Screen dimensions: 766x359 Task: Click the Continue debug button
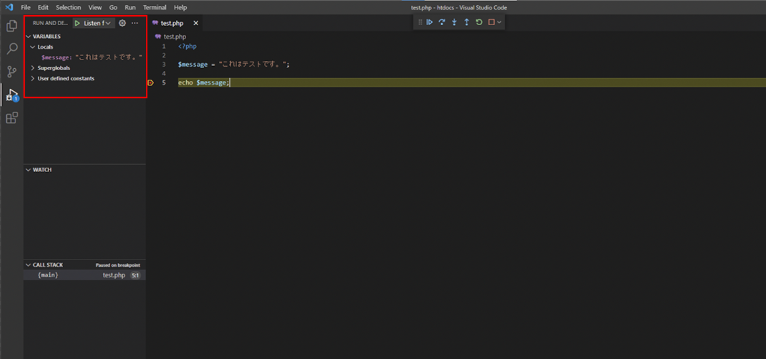point(430,22)
